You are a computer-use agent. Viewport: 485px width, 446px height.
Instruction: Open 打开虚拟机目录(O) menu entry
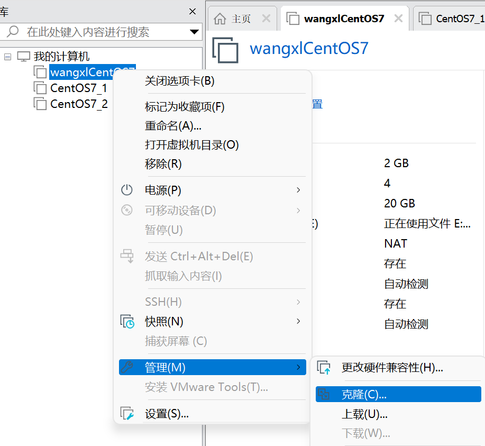pyautogui.click(x=212, y=145)
